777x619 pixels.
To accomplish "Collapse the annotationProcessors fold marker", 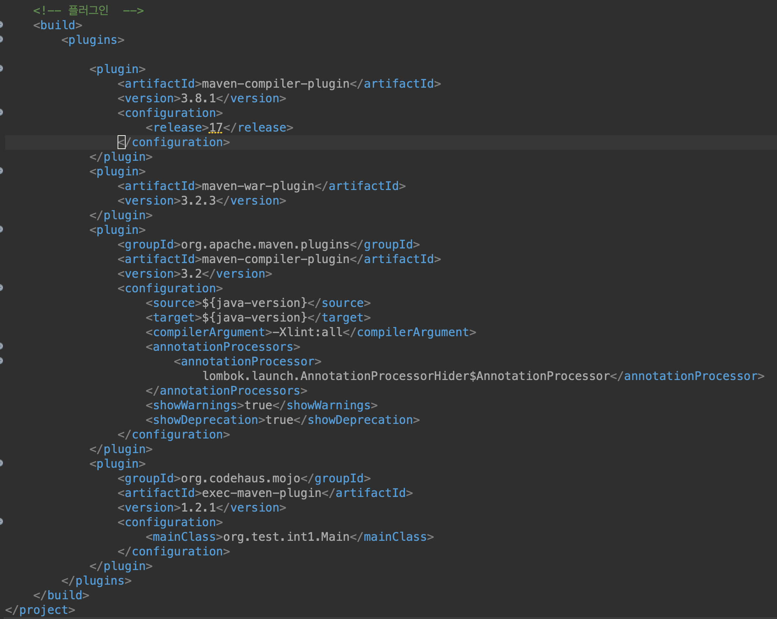I will point(1,346).
